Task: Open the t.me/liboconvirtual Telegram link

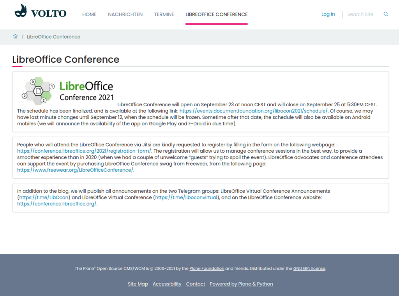Action: [186, 197]
